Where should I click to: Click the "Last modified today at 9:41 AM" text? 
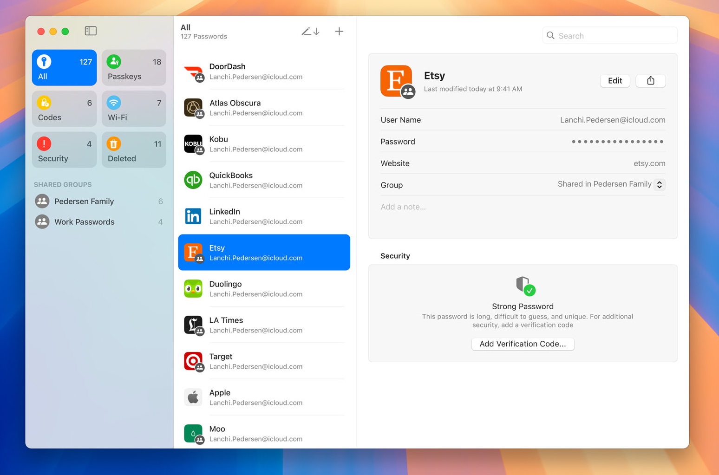tap(473, 89)
